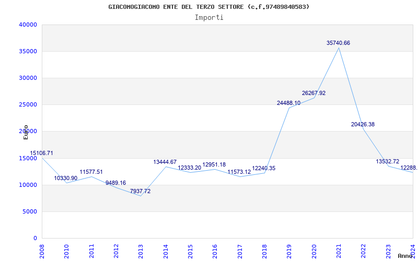Click the 2011 x-axis year label
The image size is (418, 261).
click(x=91, y=251)
